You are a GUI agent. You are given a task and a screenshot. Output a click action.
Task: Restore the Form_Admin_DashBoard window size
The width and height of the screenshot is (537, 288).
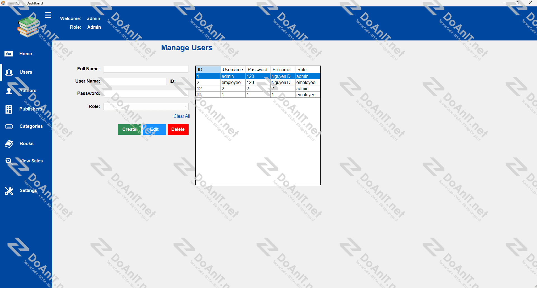pyautogui.click(x=517, y=3)
